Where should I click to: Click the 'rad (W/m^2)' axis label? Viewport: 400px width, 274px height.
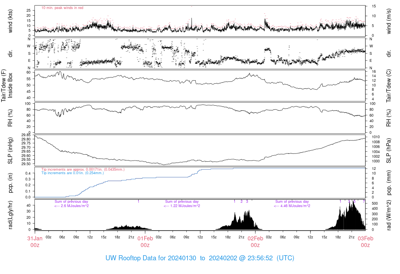coord(389,215)
